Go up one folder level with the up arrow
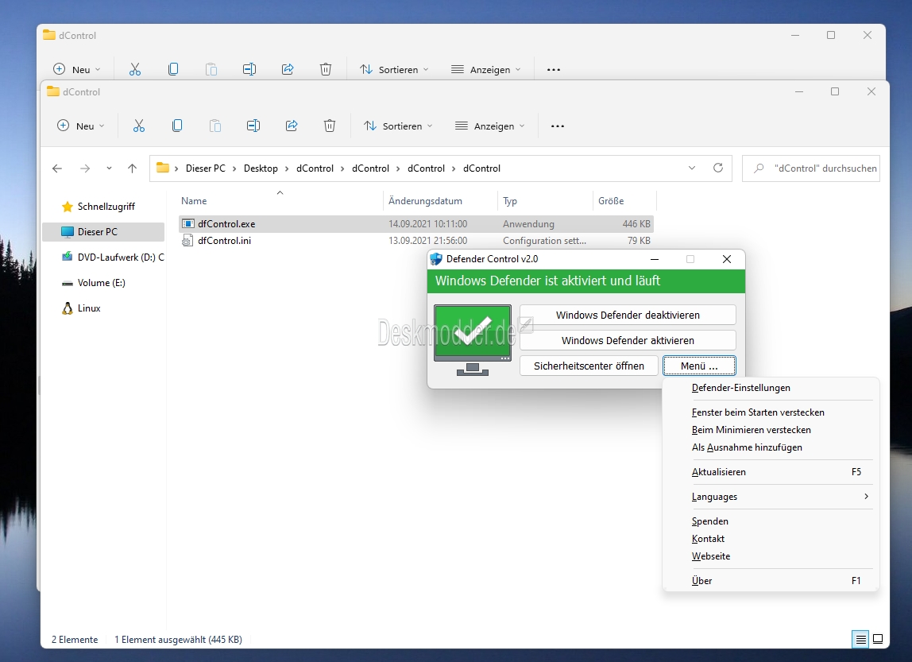This screenshot has width=912, height=662. (x=132, y=168)
